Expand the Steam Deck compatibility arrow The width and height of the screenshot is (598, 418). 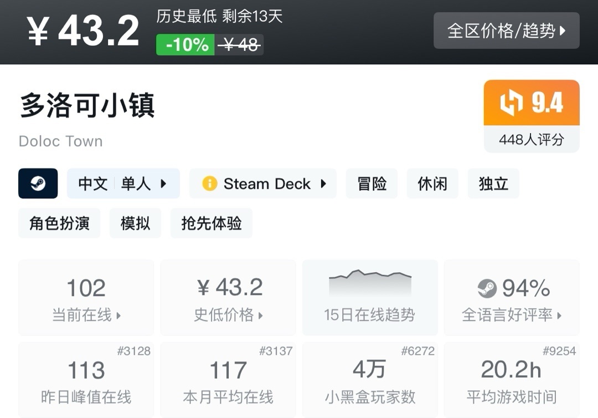(x=324, y=183)
